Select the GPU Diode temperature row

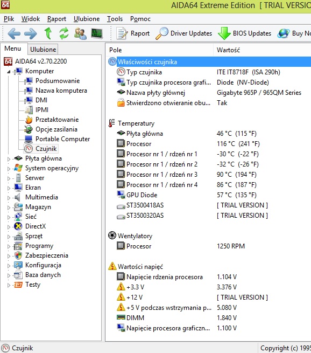(x=209, y=195)
